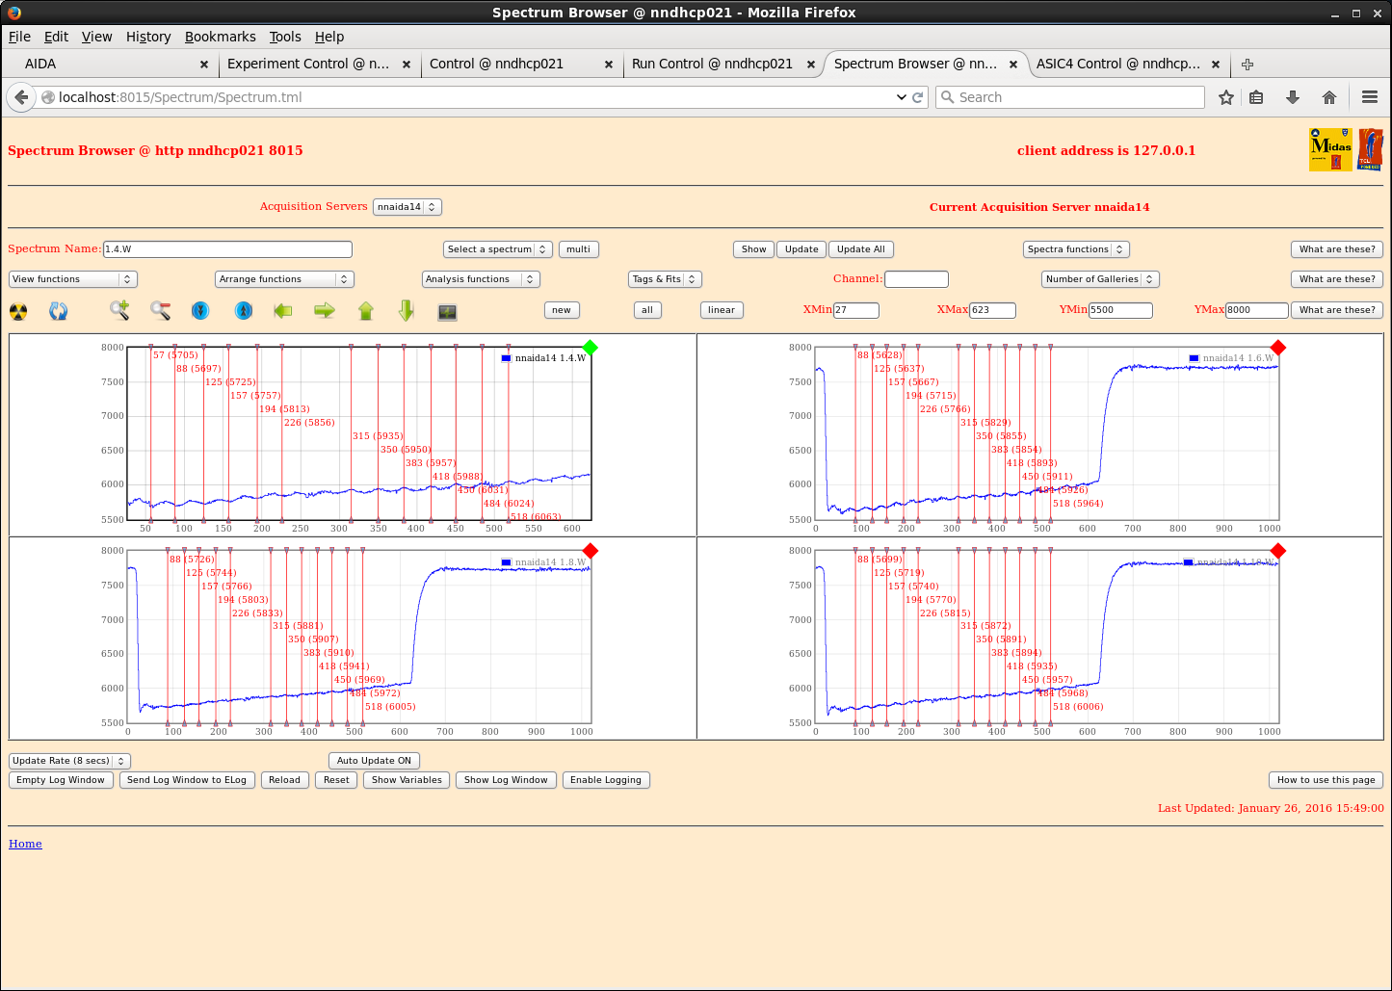Image resolution: width=1392 pixels, height=991 pixels.
Task: Expand Arrange functions dropdown
Action: [285, 279]
